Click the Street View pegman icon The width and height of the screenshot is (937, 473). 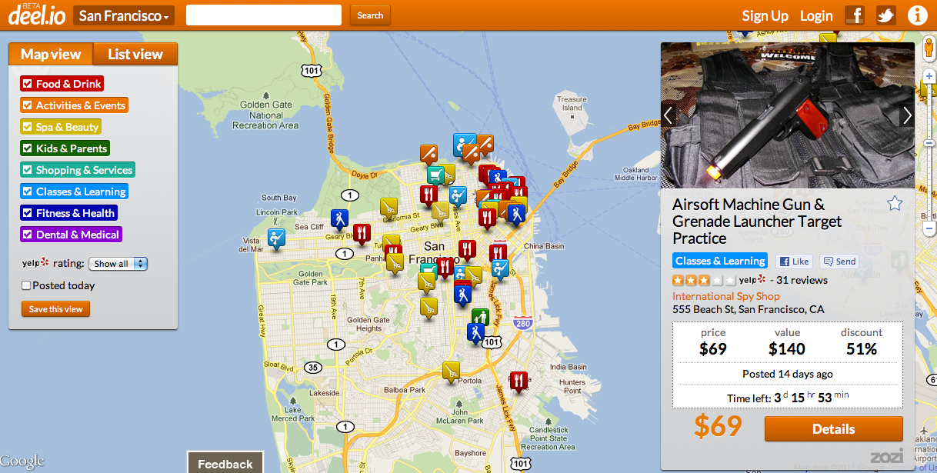[x=929, y=50]
